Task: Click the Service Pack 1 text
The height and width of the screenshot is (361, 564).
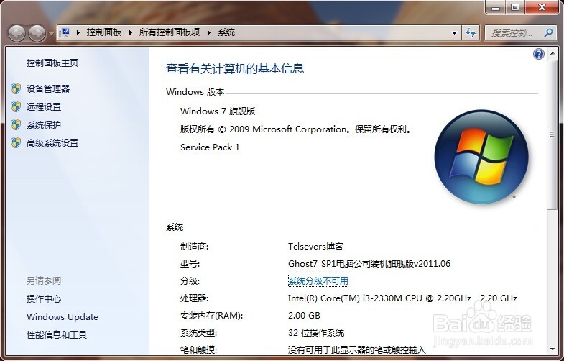Action: click(x=210, y=147)
